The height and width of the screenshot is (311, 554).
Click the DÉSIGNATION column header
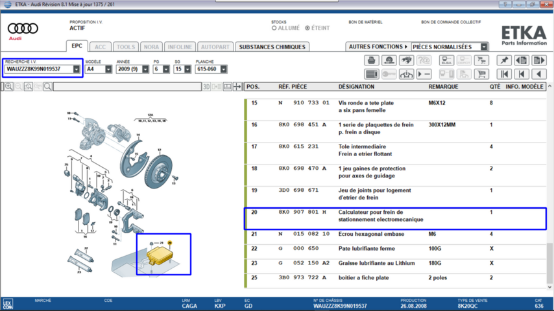[x=356, y=86]
